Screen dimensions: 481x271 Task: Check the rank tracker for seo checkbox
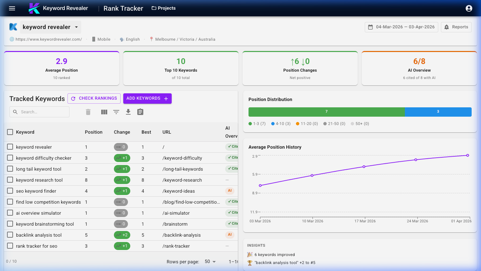pyautogui.click(x=10, y=246)
